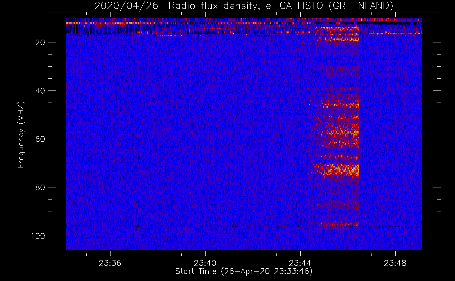Click the 60 MHz frequency tick label
455x281 pixels.
point(40,139)
